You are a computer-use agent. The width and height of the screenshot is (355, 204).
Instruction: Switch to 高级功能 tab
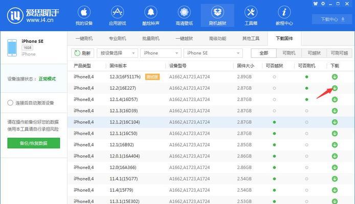[x=217, y=38]
